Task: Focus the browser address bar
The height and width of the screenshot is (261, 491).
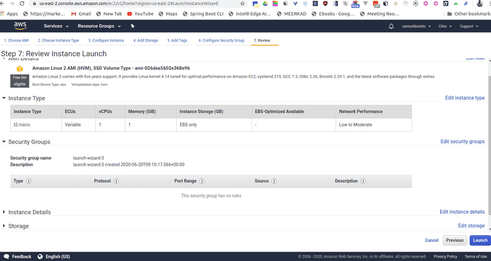Action: click(x=138, y=3)
